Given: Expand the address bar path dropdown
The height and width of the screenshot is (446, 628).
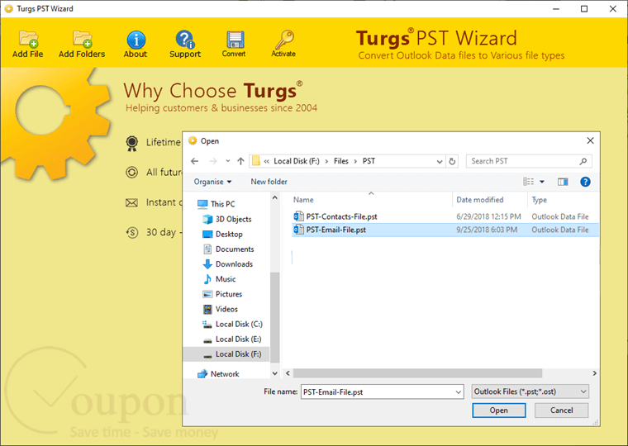Looking at the screenshot, I should tap(440, 161).
